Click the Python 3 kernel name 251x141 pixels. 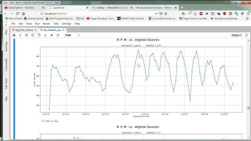pos(236,35)
